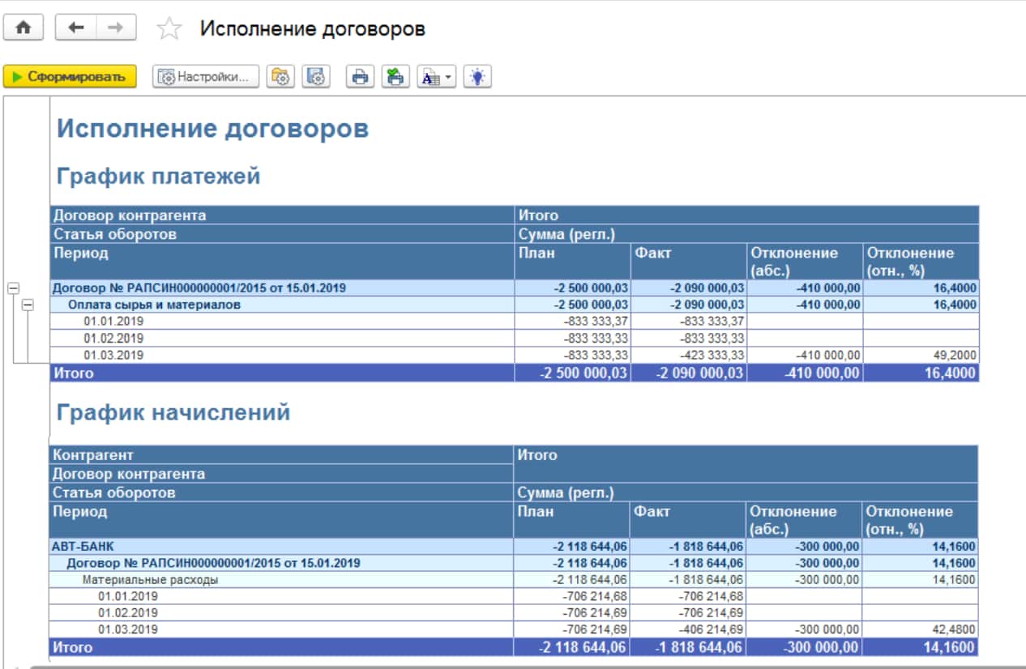Print the report with printer icon
Image resolution: width=1026 pixels, height=669 pixels.
(360, 77)
